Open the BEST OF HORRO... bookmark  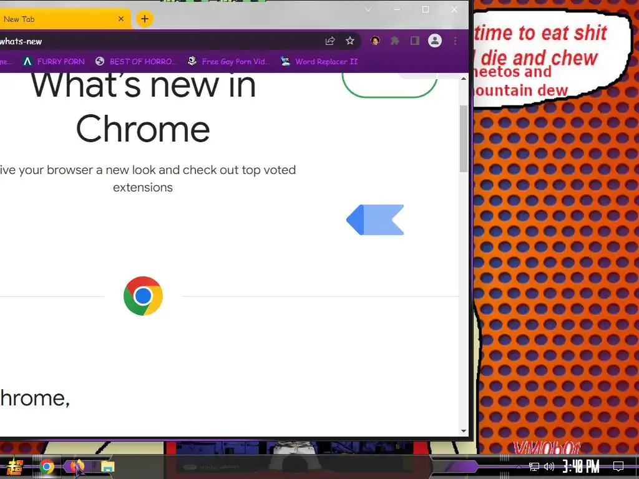point(136,62)
